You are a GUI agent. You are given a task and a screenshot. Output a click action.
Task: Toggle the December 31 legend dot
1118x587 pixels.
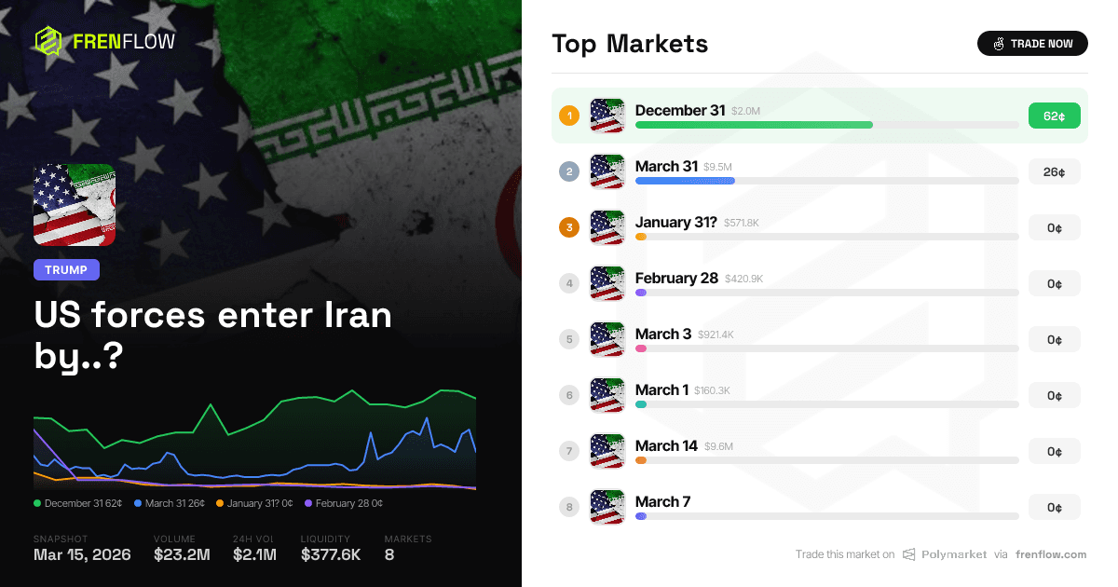pyautogui.click(x=36, y=503)
